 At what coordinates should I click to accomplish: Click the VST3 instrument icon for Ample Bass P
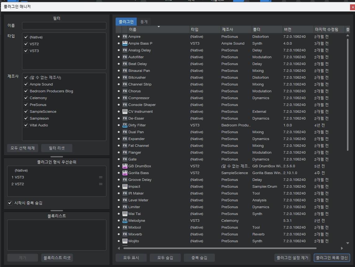point(125,43)
